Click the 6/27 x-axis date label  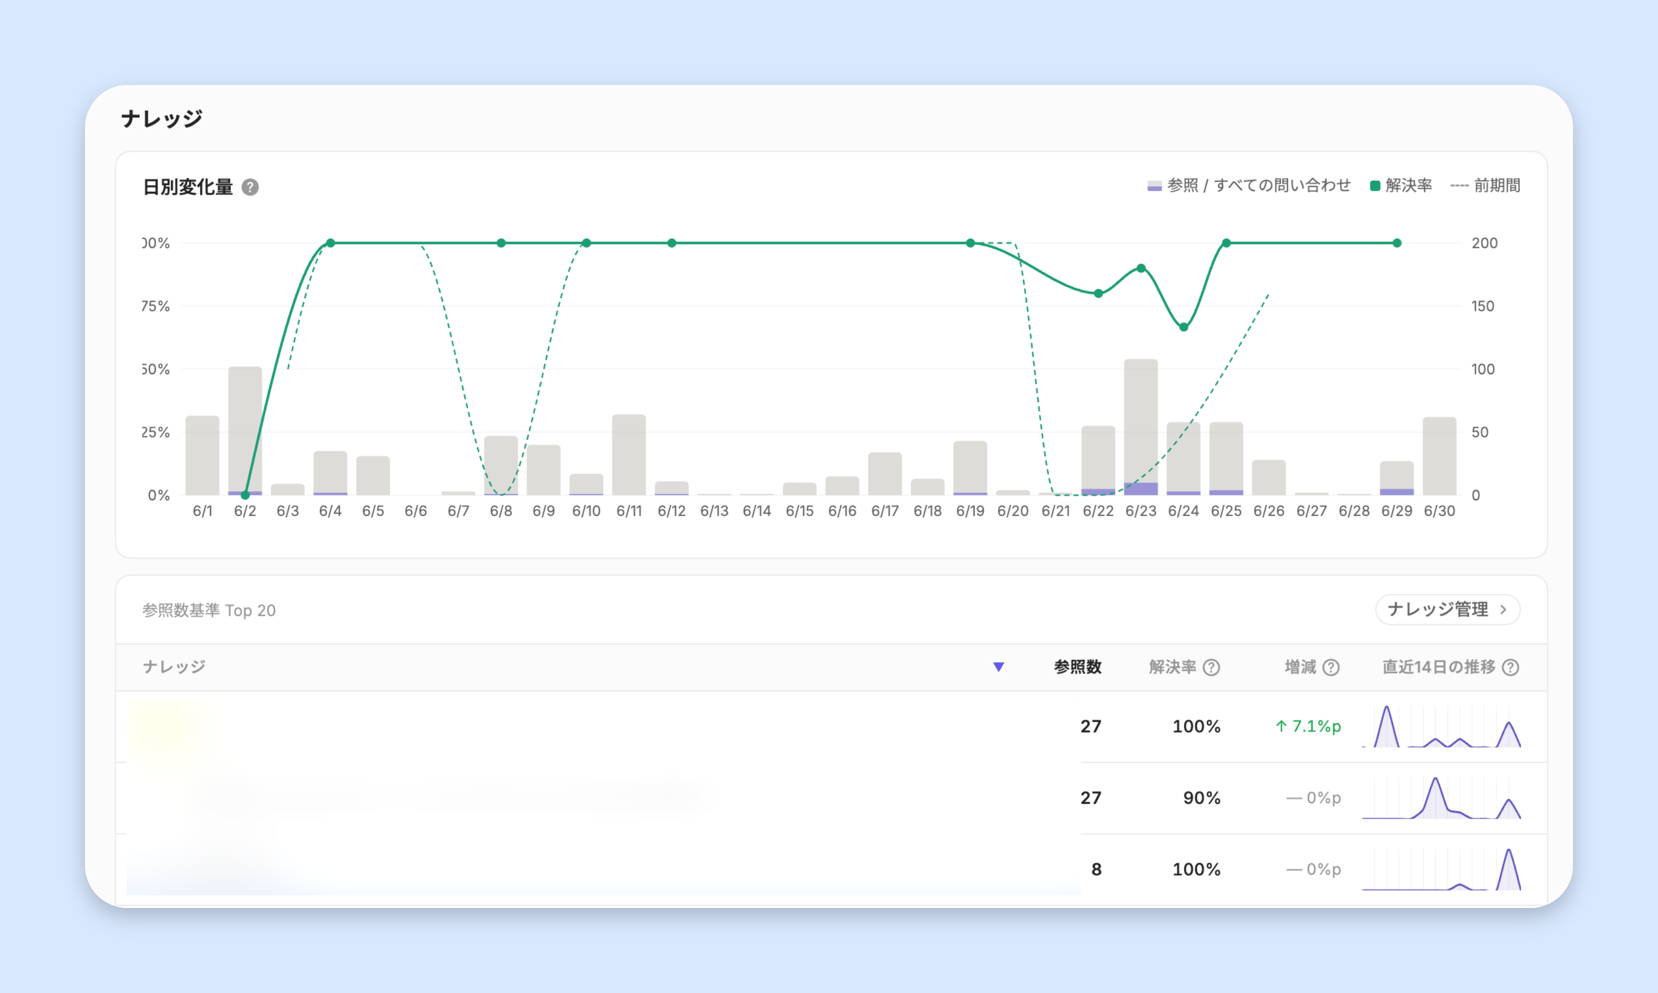[x=1311, y=511]
